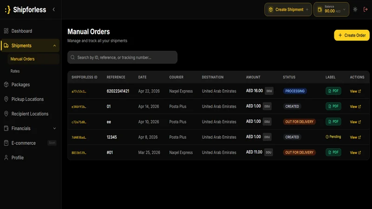The width and height of the screenshot is (372, 209).
Task: View order with reference 12345
Action: [x=355, y=137]
